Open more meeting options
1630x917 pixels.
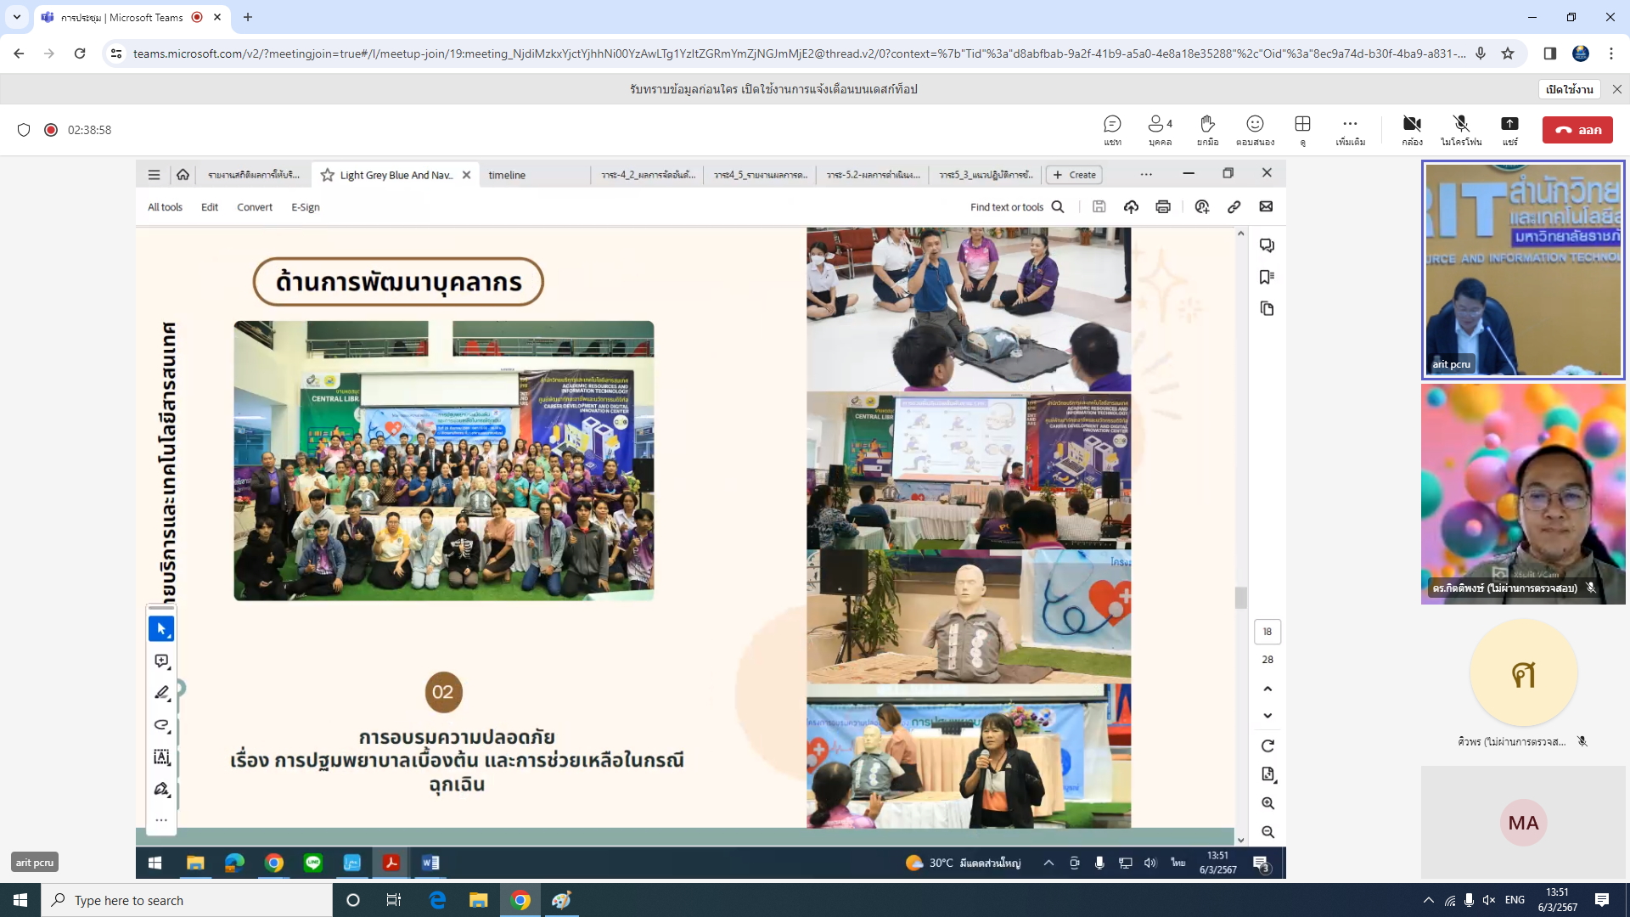pos(1350,130)
